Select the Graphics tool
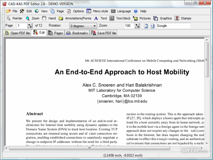Viewport: 213px width, 160px height. [162, 18]
